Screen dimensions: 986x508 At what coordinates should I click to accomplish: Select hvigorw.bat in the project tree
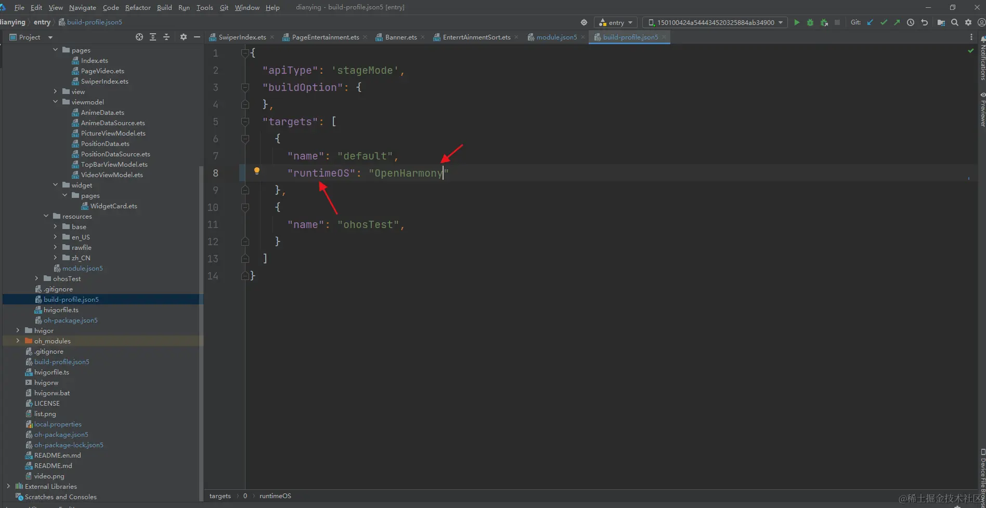tap(52, 393)
